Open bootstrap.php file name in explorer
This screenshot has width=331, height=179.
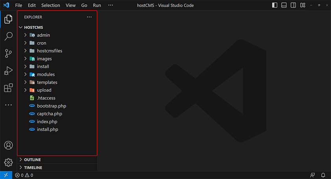pos(52,106)
